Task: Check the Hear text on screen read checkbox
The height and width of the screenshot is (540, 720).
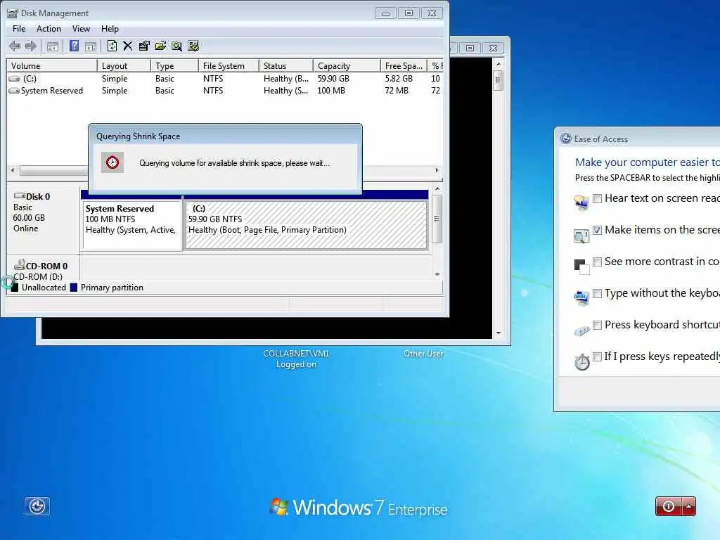Action: (597, 198)
